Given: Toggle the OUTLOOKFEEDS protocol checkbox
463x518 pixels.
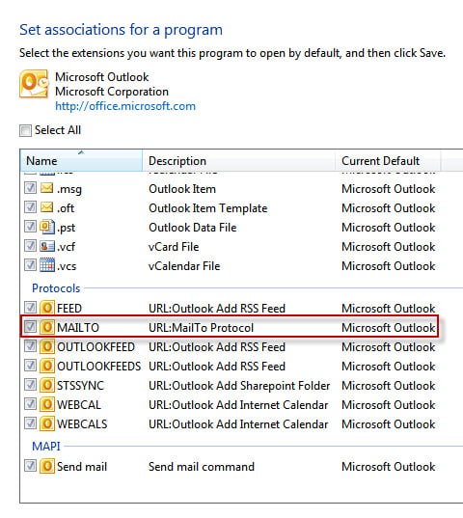Looking at the screenshot, I should (30, 366).
